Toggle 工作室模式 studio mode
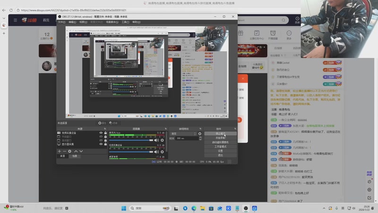378x213 pixels. pos(220,147)
